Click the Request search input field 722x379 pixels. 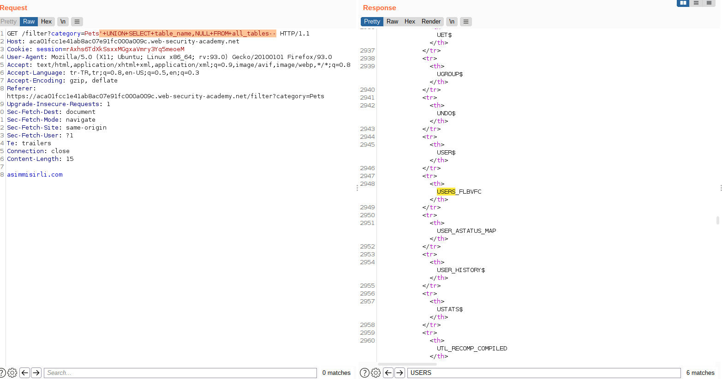(x=180, y=373)
